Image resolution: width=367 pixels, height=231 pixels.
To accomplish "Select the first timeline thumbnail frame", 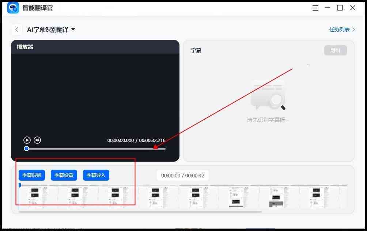I will tap(39, 197).
